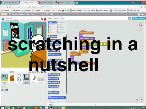The image size is (146, 109).
Task: Open info 'i' on selected laptop sprite
Action: click(24, 75)
